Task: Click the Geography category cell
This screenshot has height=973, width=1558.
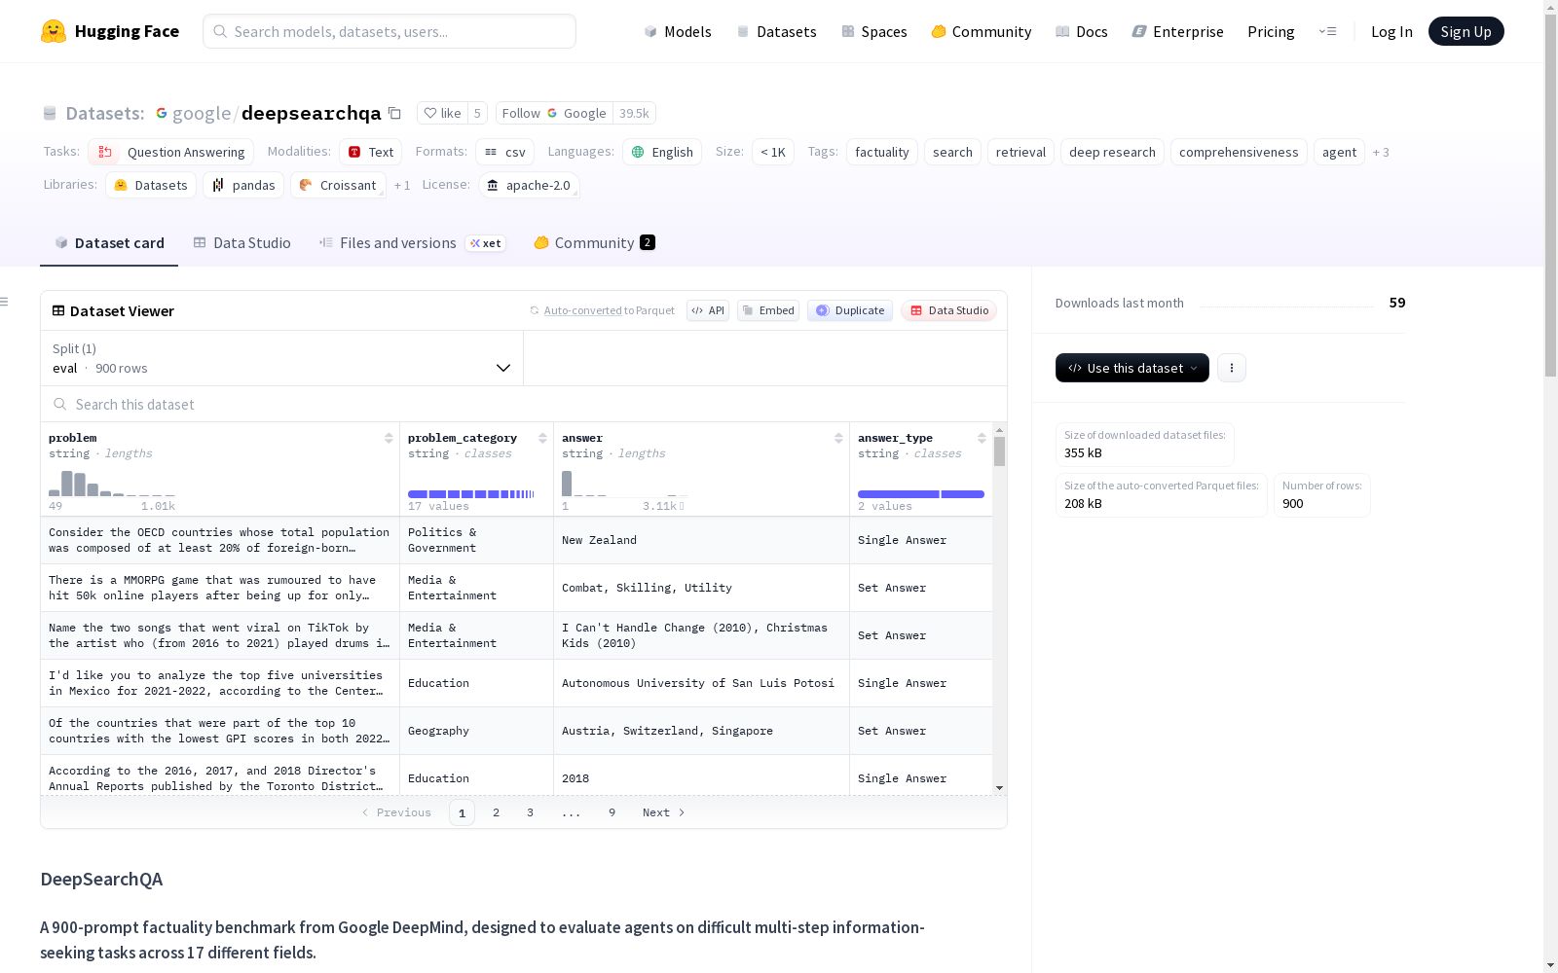Action: pos(476,731)
